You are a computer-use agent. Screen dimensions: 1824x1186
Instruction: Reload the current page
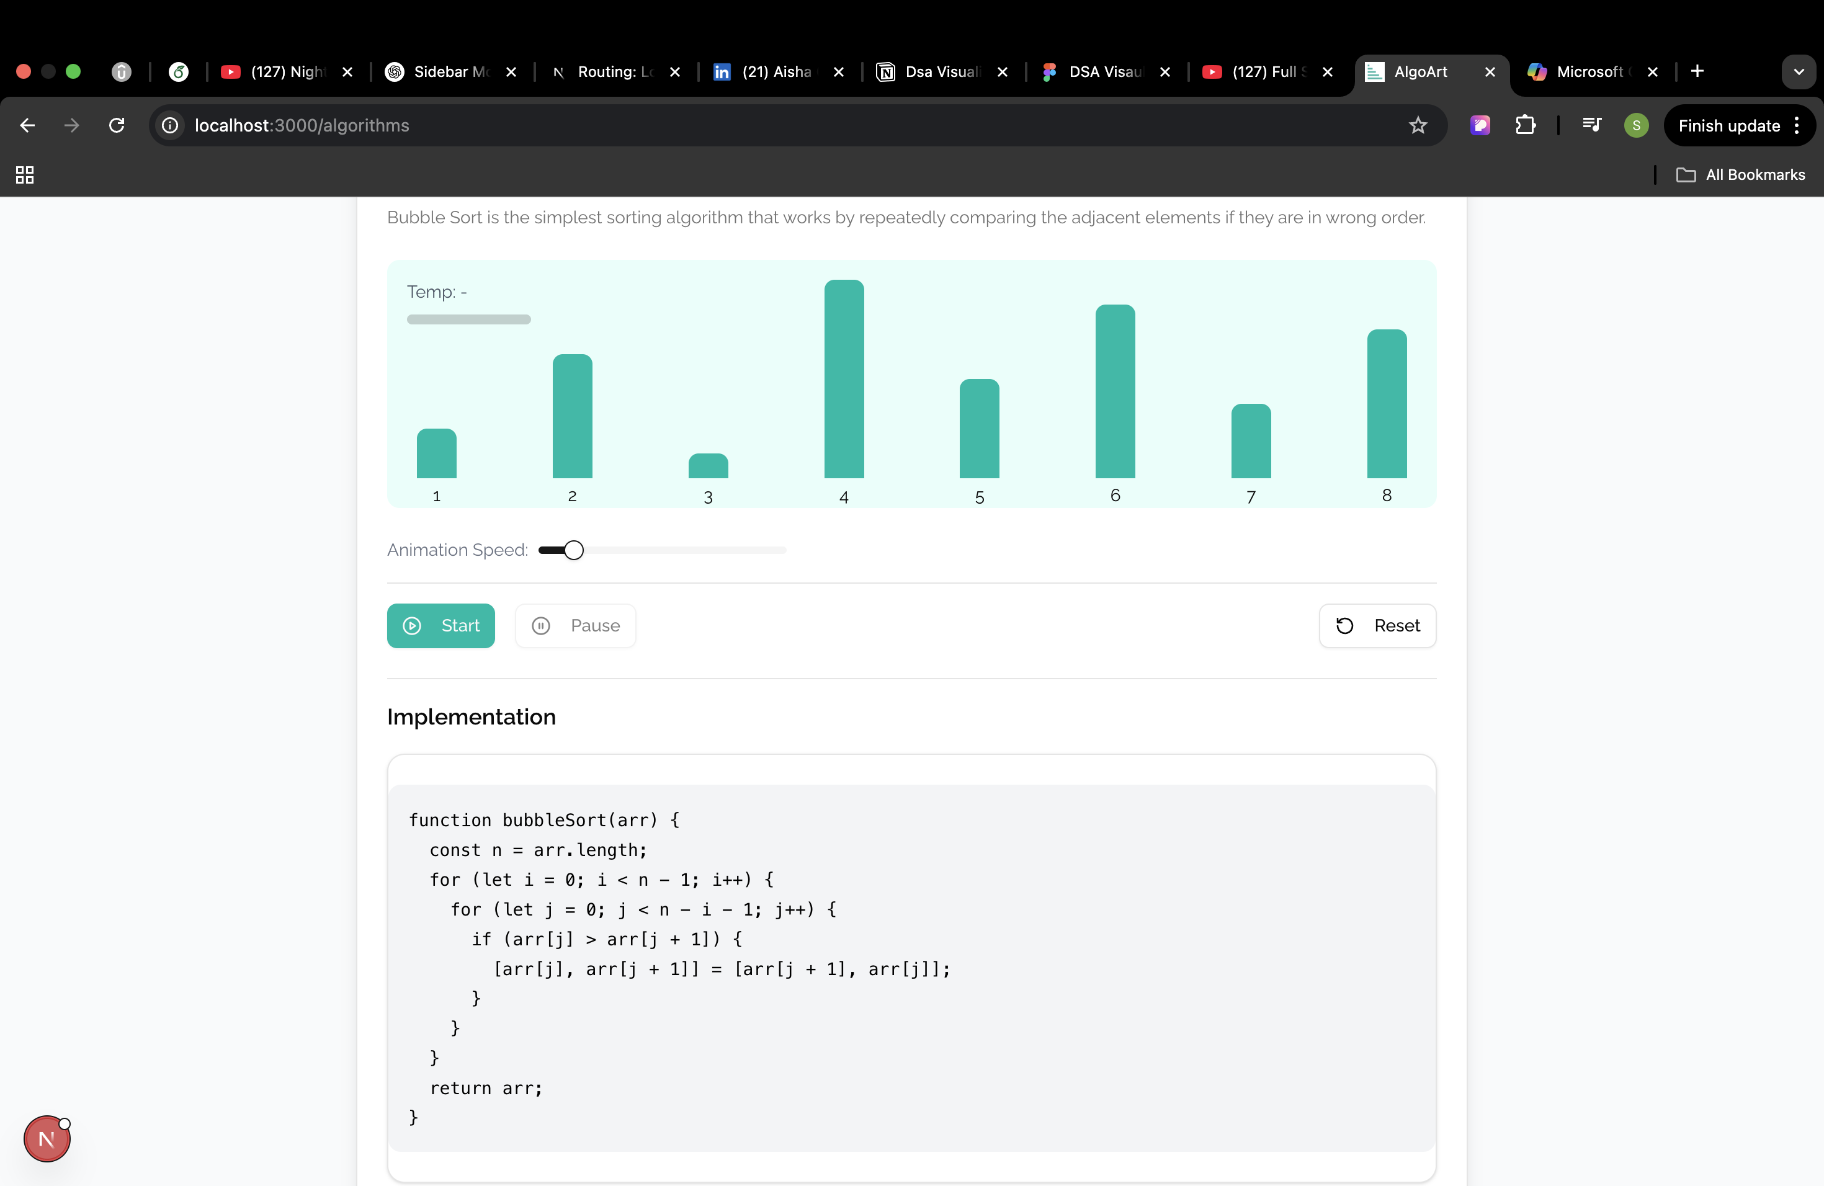[117, 126]
